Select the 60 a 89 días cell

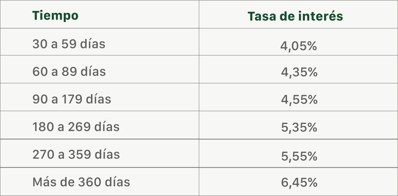(x=69, y=71)
